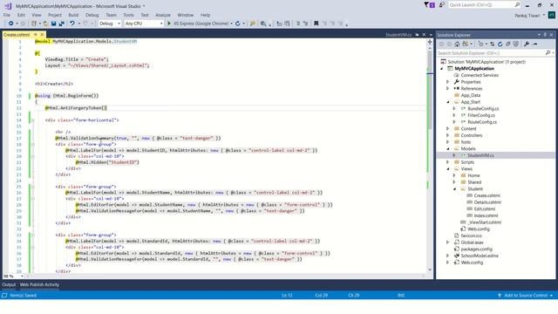Select SchoolModel.edmx in Solution Explorer
This screenshot has height=314, width=558.
click(480, 256)
